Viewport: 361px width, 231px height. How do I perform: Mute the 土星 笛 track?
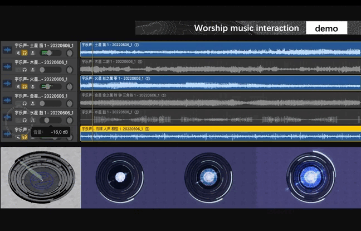pos(18,53)
